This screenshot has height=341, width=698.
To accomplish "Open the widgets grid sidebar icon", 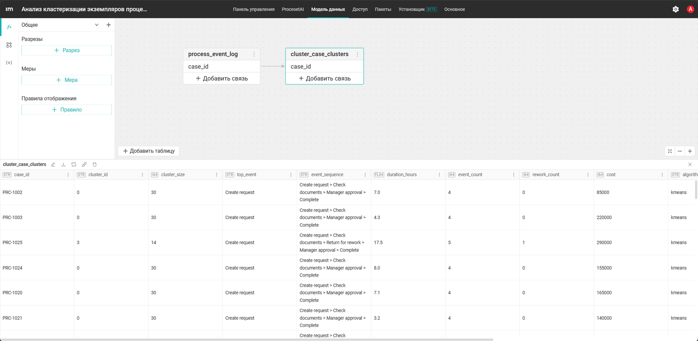I will pyautogui.click(x=9, y=45).
